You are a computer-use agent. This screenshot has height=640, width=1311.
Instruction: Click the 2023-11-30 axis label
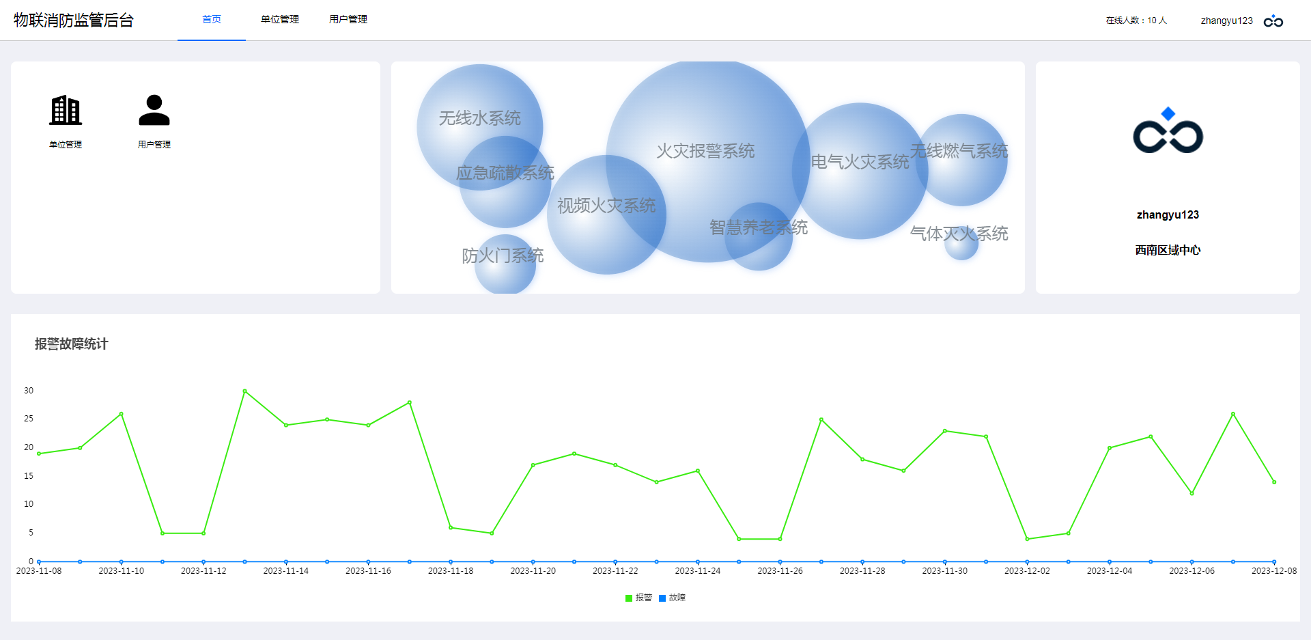click(x=945, y=571)
